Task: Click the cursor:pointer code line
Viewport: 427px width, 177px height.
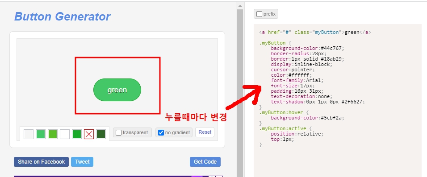Action: [x=293, y=70]
